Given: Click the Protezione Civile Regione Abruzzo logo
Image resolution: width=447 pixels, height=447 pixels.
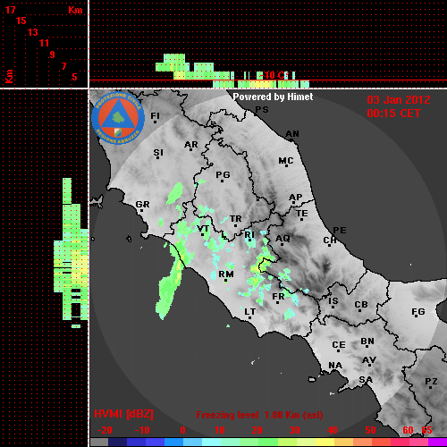Looking at the screenshot, I should 118,118.
